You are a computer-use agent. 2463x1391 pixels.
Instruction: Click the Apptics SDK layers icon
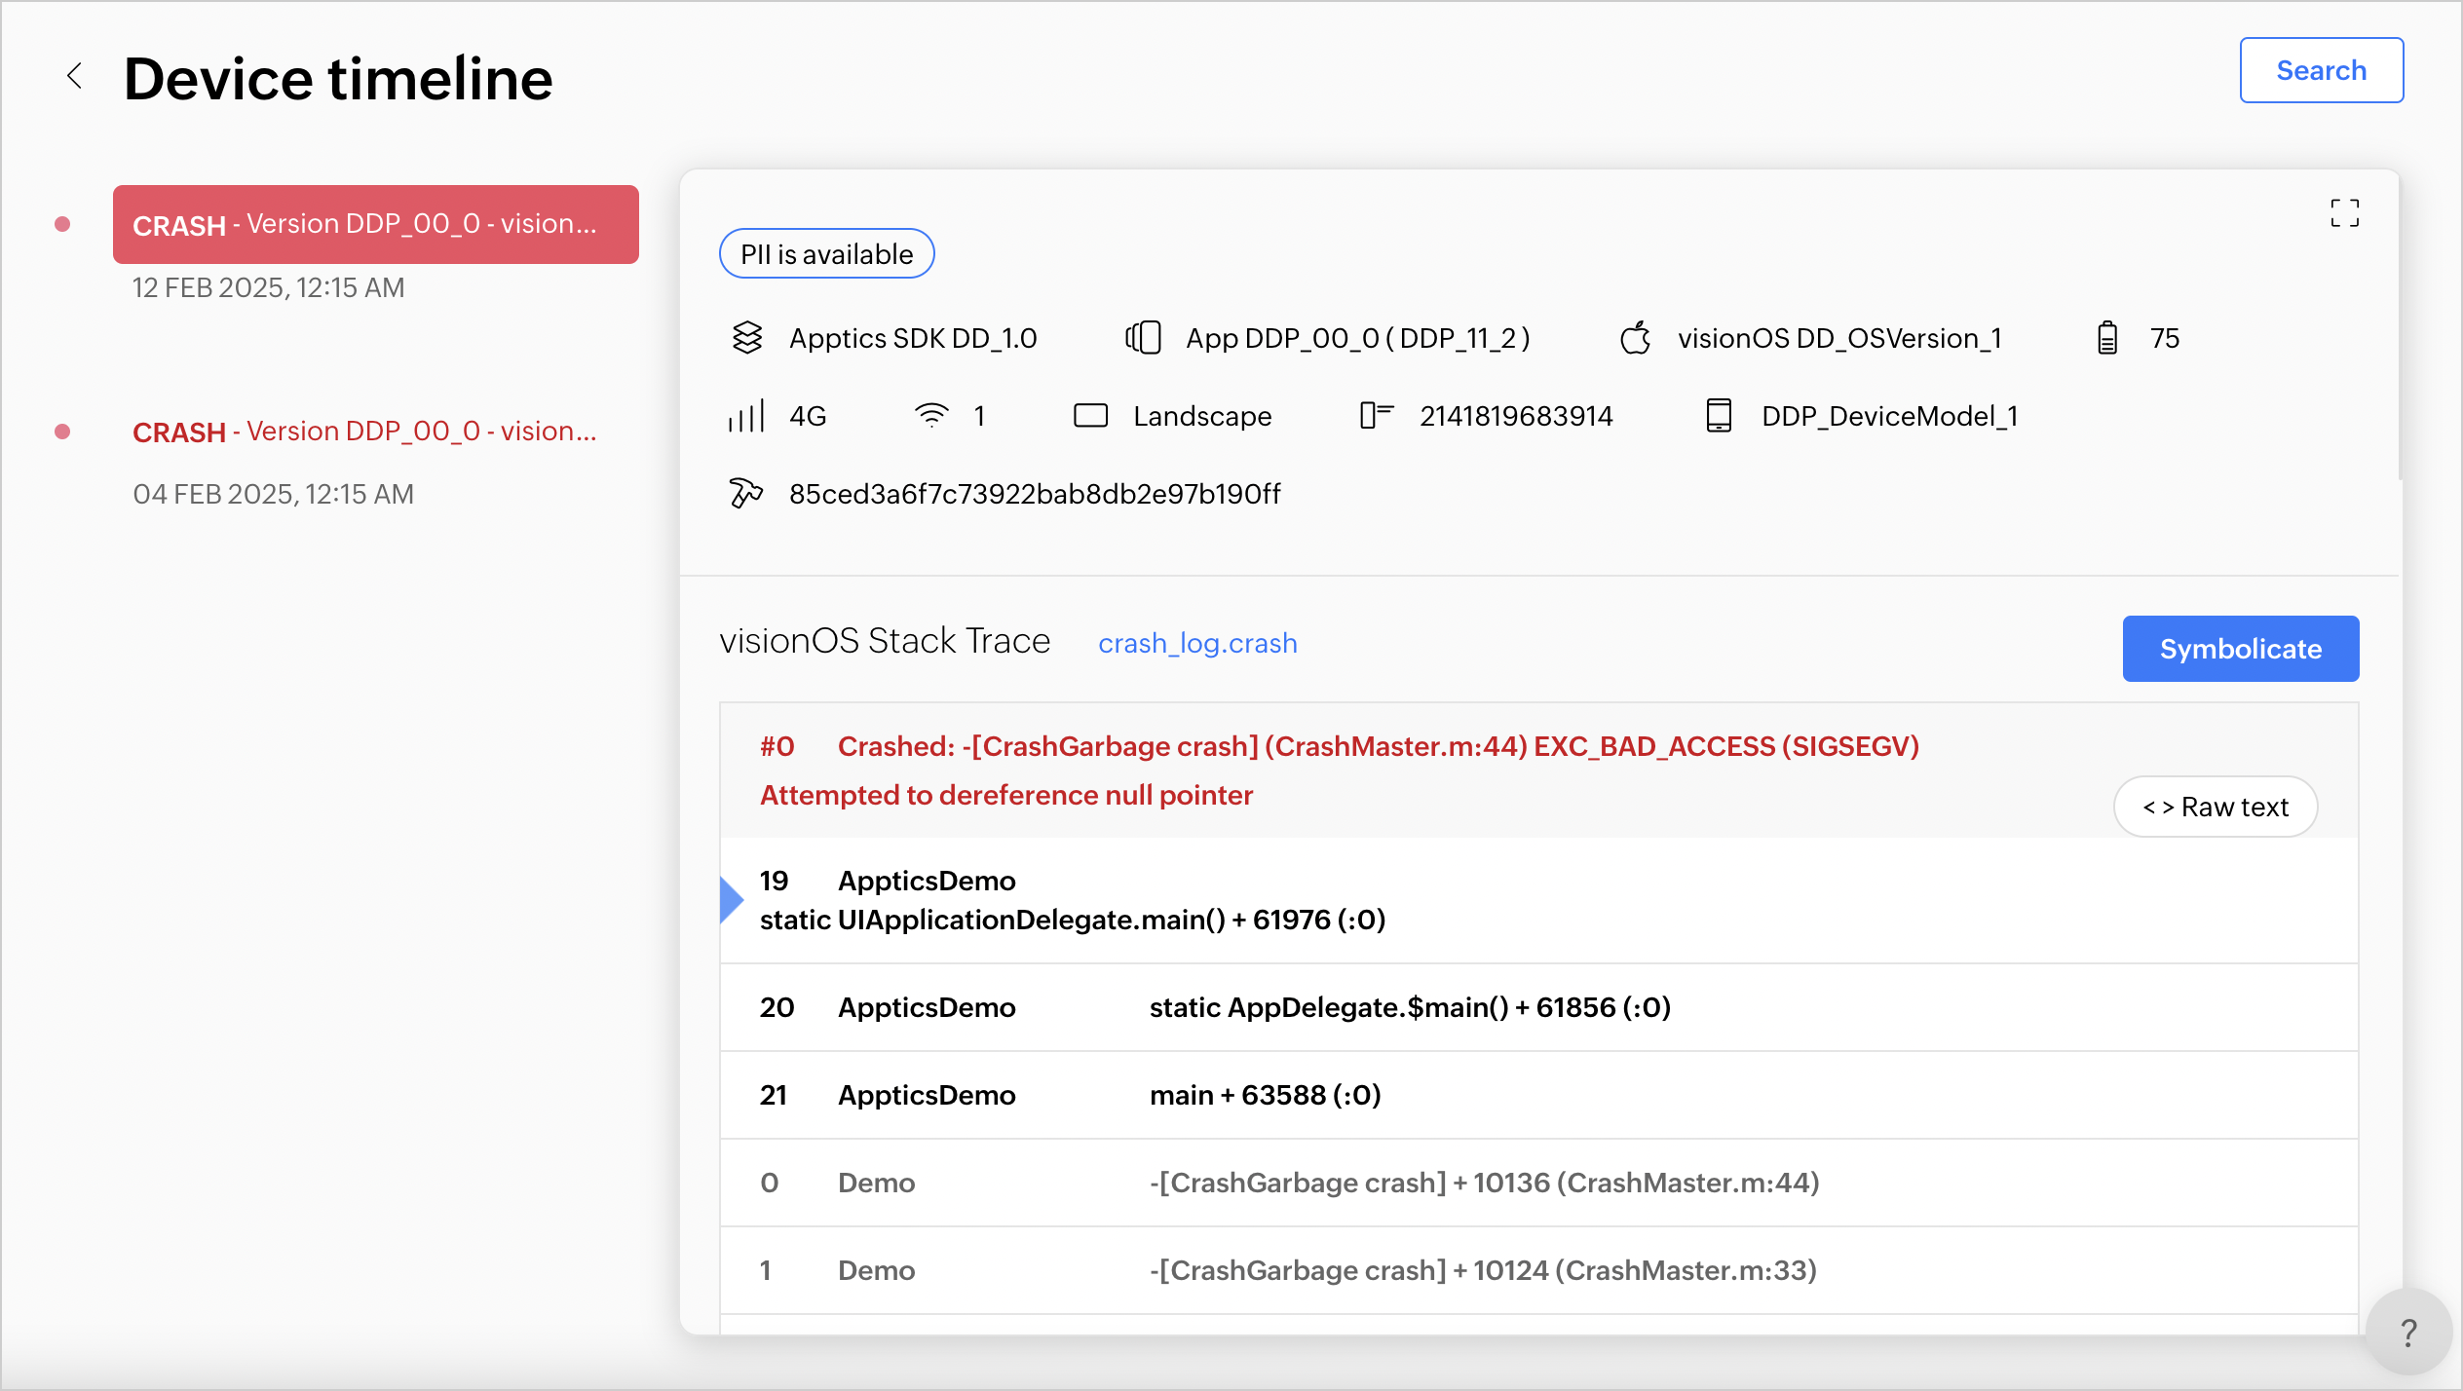[747, 338]
